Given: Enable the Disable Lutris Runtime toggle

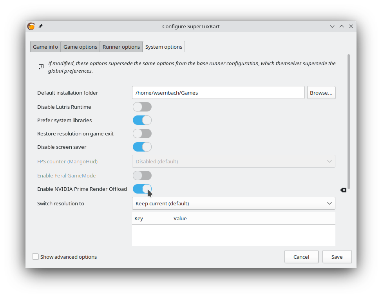Looking at the screenshot, I should pyautogui.click(x=142, y=107).
